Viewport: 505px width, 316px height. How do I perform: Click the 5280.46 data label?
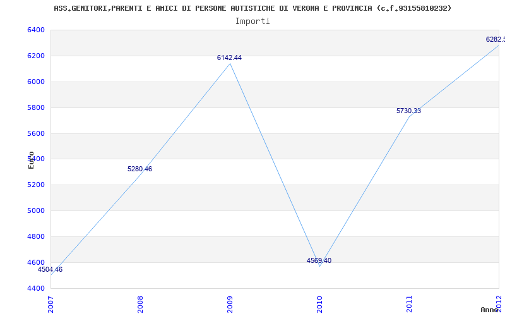(140, 169)
